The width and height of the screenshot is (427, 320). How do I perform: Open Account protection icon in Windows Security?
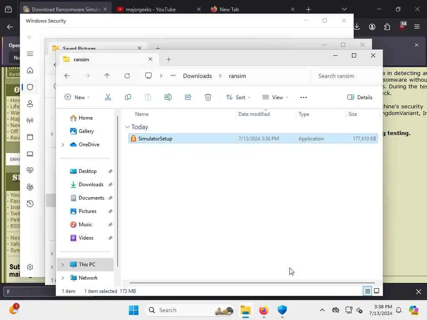pos(30,104)
